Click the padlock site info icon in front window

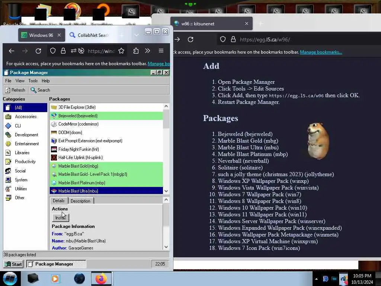(63, 51)
